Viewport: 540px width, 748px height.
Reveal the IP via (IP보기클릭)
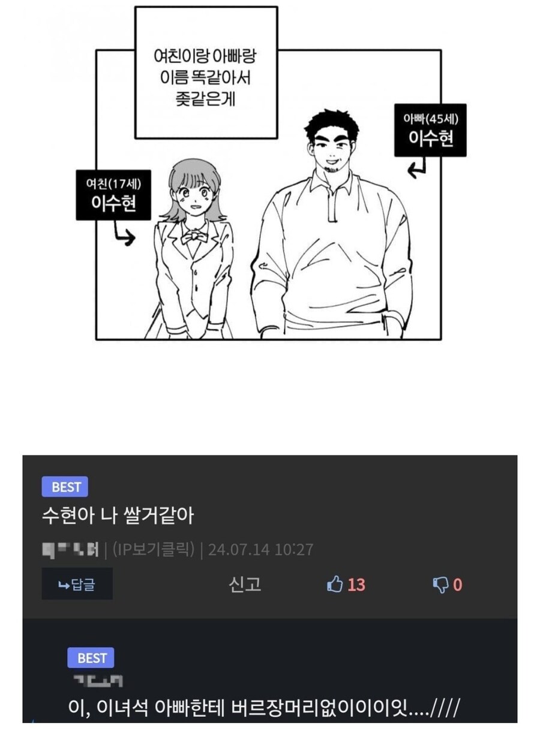pos(154,549)
